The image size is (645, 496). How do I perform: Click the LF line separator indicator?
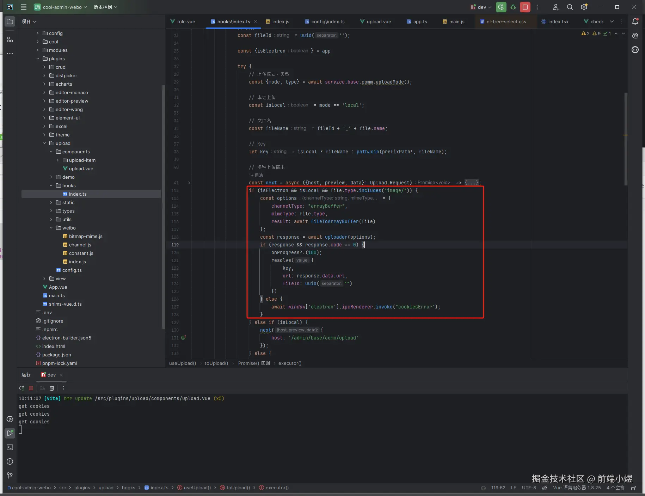(514, 488)
